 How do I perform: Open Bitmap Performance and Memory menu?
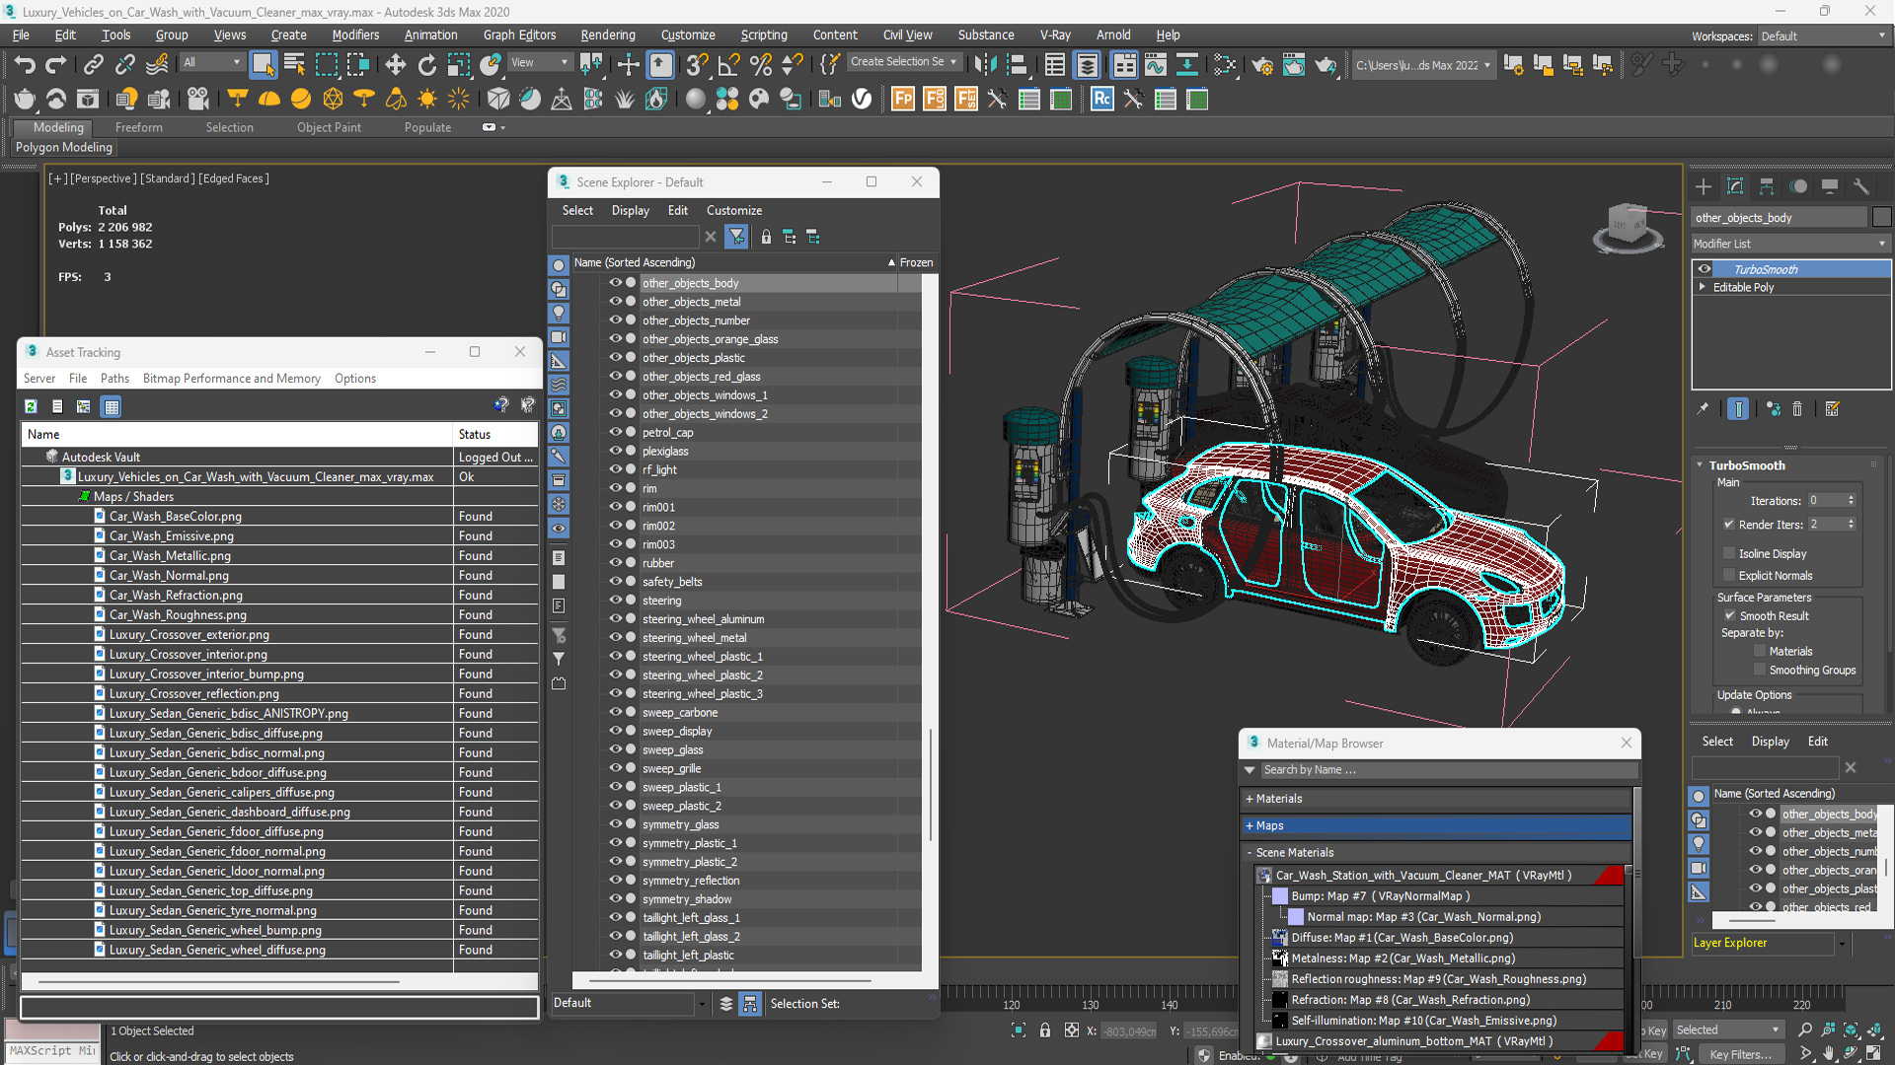pos(232,379)
